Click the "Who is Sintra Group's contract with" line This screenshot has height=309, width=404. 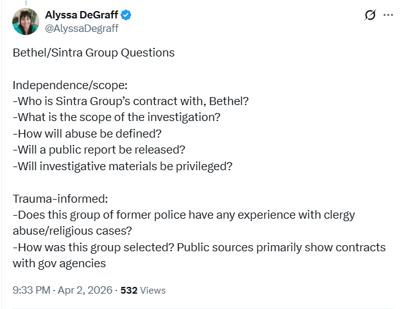(x=130, y=100)
